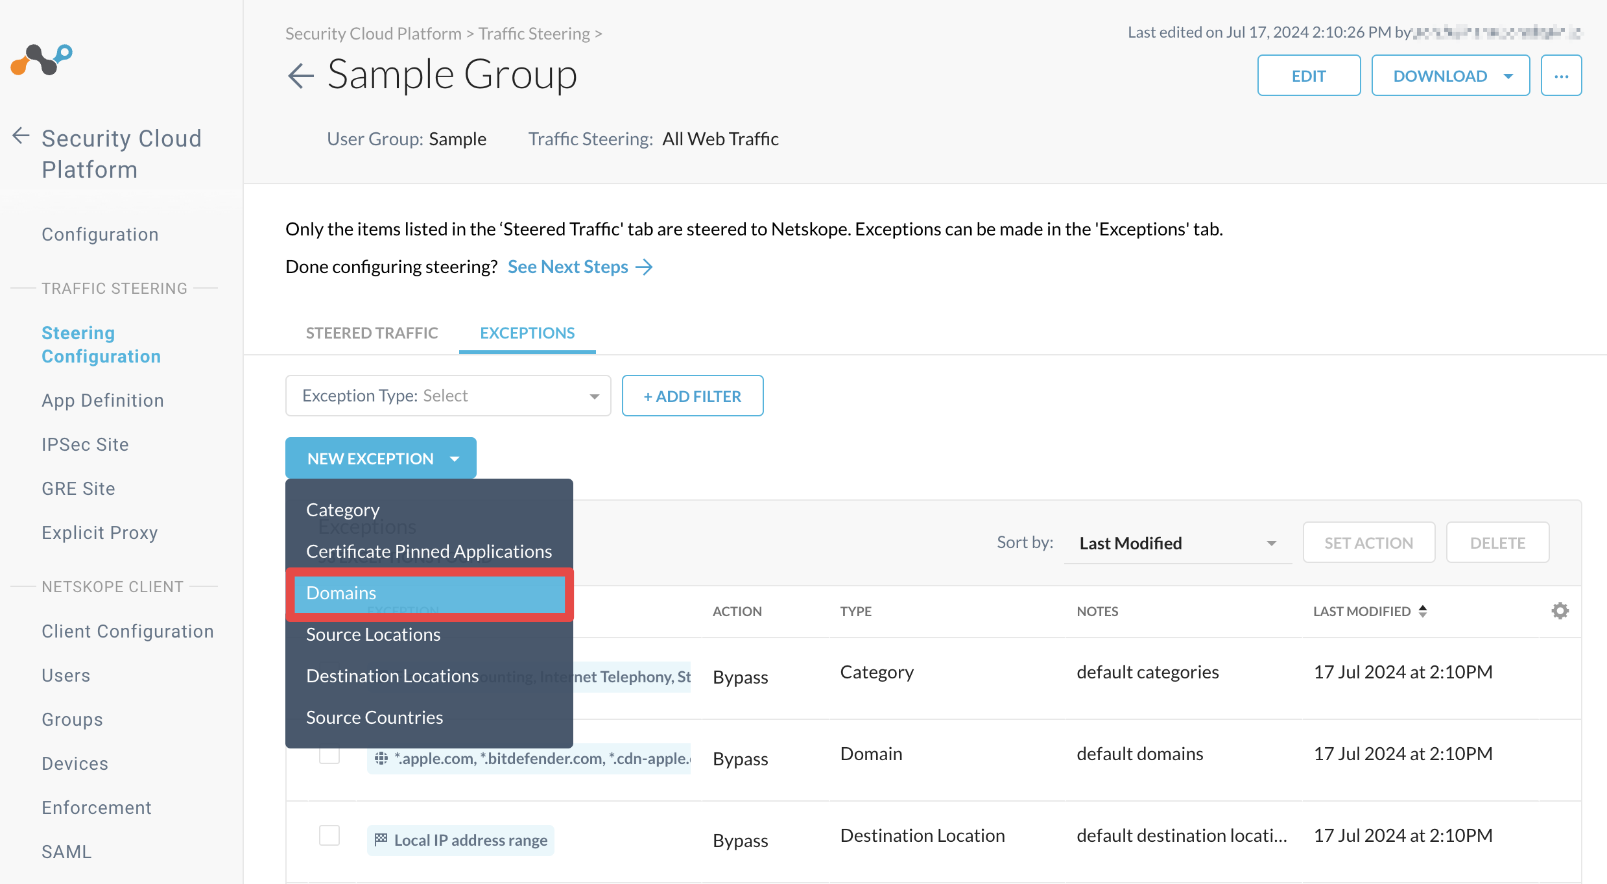This screenshot has width=1607, height=884.
Task: Choose Domains from the New Exception menu
Action: pos(429,593)
